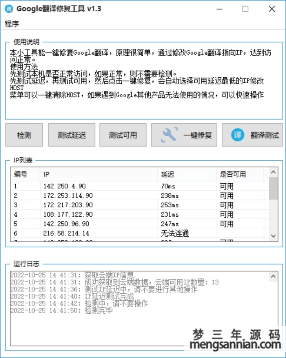
Task: Sort by the 编号 column header
Action: pos(25,174)
